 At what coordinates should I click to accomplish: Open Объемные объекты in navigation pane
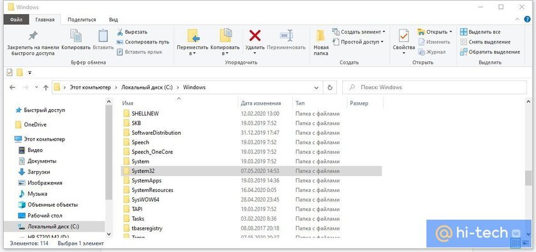click(x=48, y=205)
